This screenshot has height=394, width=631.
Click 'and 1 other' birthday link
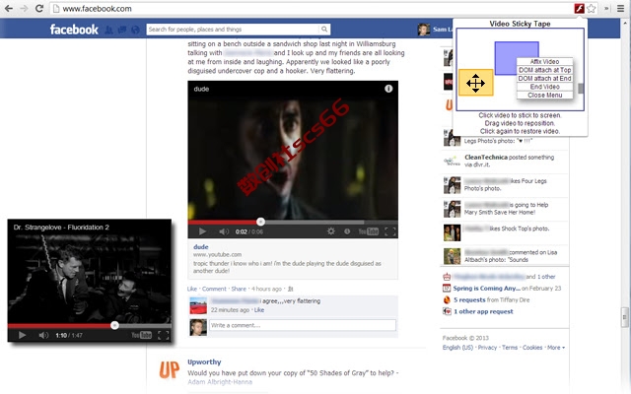click(540, 277)
